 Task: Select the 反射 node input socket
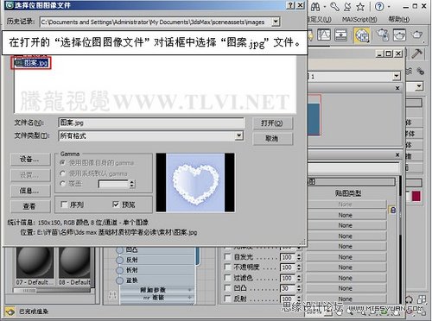tap(119, 260)
